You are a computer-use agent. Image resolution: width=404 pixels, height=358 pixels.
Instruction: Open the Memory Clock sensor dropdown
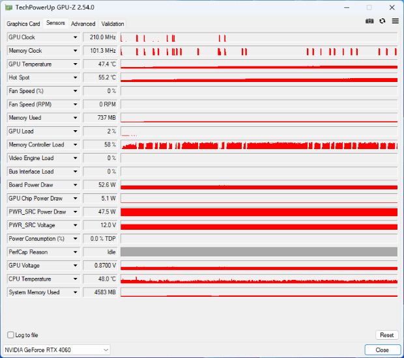click(75, 51)
